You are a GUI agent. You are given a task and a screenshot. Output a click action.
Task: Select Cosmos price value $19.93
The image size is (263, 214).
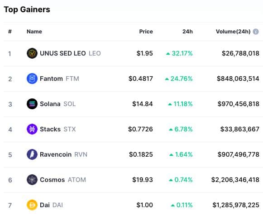click(x=143, y=180)
